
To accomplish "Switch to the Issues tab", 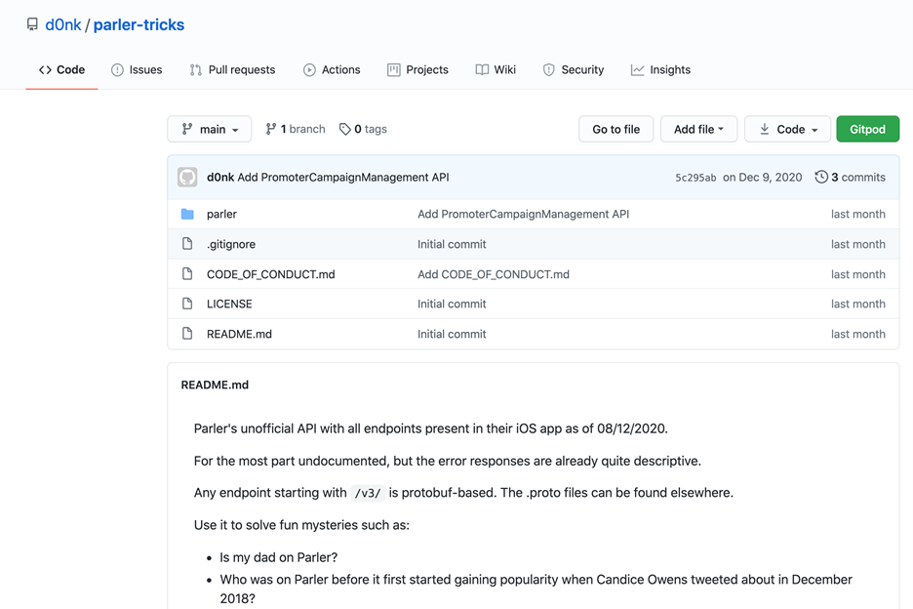I will [137, 70].
